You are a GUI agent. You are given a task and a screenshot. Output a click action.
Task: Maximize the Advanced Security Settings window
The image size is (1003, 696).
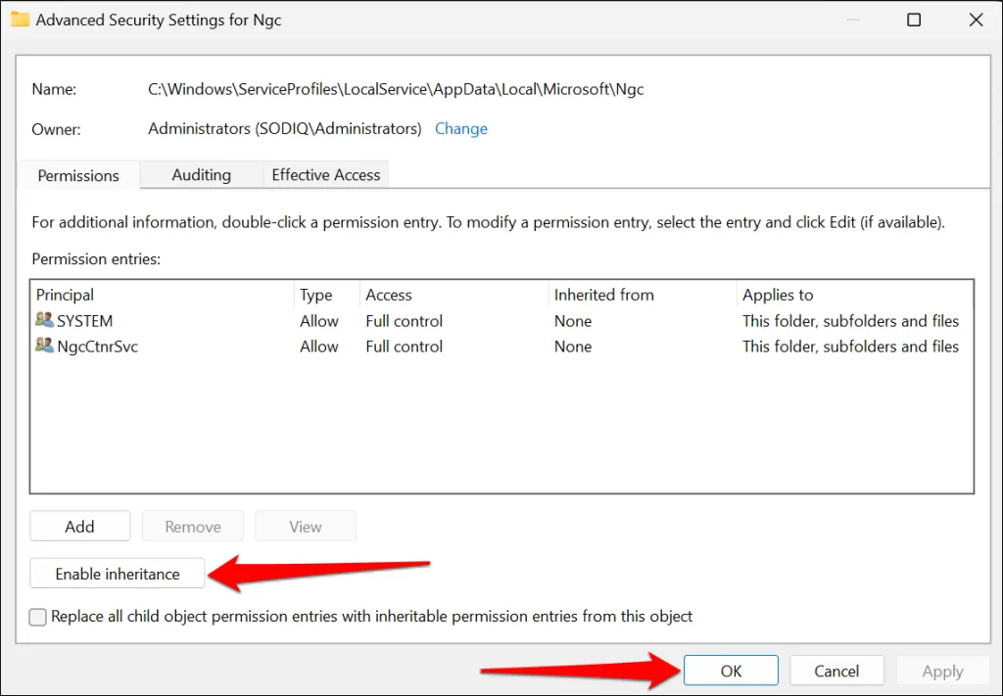(x=913, y=20)
